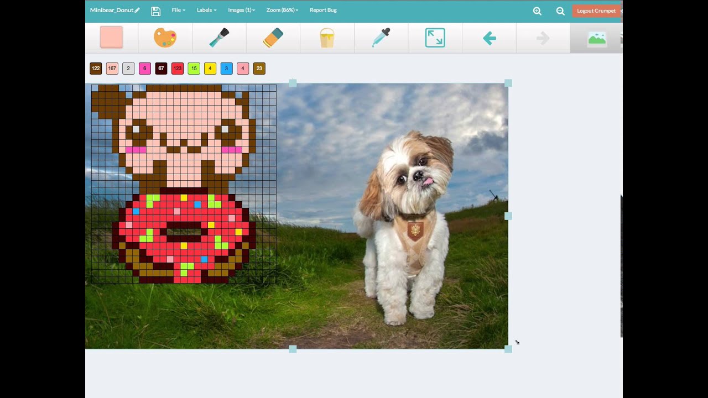Select the eyedropper tool
The height and width of the screenshot is (398, 708).
click(381, 37)
